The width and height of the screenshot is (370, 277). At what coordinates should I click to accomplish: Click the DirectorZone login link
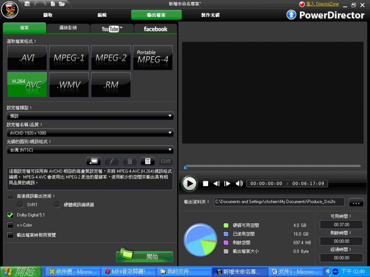click(x=322, y=4)
